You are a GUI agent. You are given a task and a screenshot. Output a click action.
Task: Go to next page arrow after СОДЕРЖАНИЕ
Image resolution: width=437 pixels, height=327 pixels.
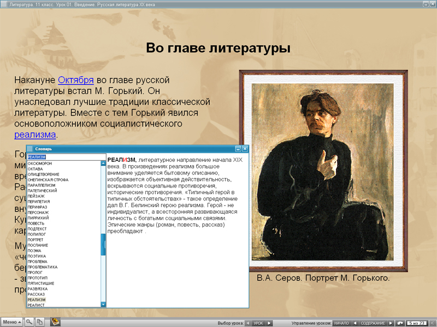(391, 323)
